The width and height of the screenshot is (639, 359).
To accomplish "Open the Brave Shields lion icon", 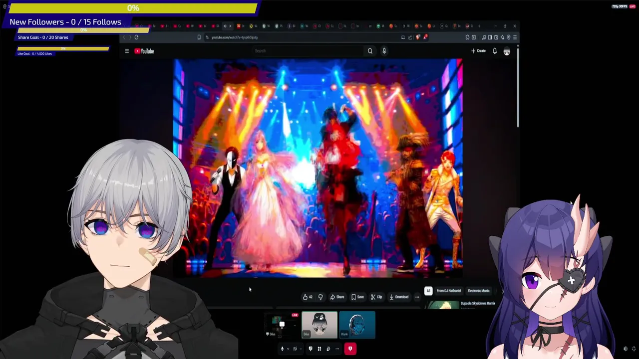I will tap(418, 37).
